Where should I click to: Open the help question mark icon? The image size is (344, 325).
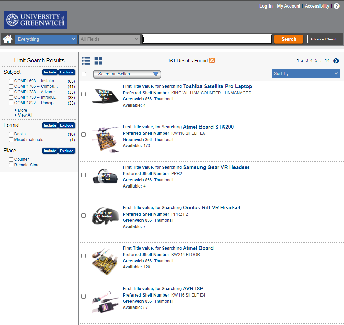click(336, 6)
